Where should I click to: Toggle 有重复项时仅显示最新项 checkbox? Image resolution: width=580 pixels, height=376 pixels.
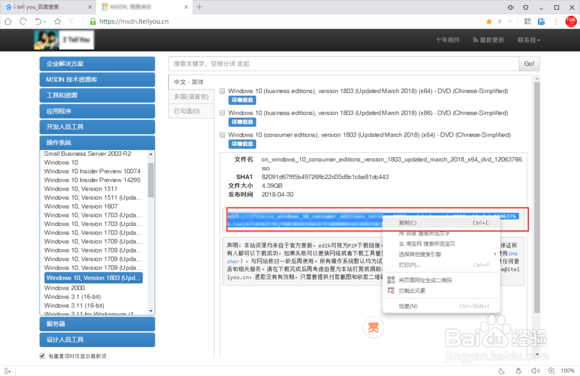coord(42,356)
